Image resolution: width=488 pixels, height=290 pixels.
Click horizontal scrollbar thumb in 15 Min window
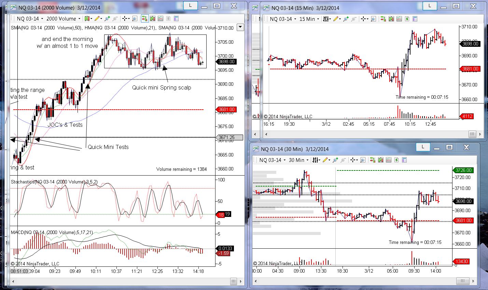(x=472, y=134)
